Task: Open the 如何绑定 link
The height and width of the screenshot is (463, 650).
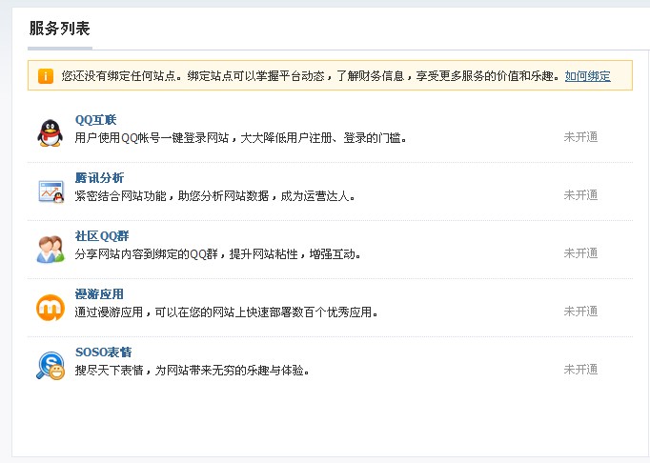Action: 587,76
